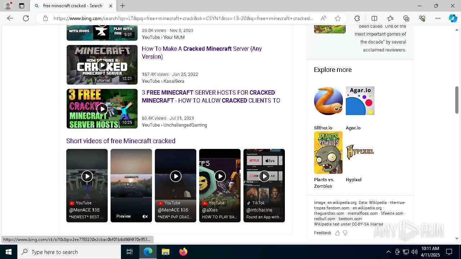Open Browser essentials icon

click(x=422, y=18)
